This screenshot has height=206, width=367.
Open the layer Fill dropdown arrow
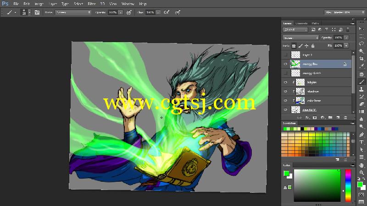[x=346, y=45]
